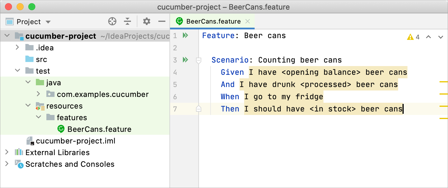
Task: Click the run icon beside the Feature line
Action: [185, 36]
